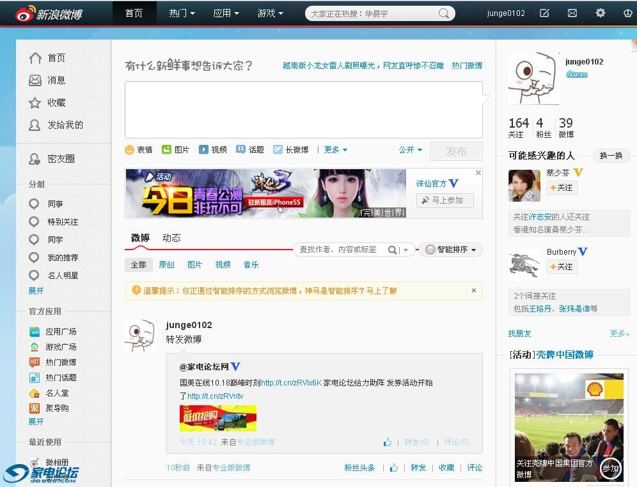The image size is (637, 487).
Task: Open the 应用 dropdown menu
Action: click(x=226, y=13)
